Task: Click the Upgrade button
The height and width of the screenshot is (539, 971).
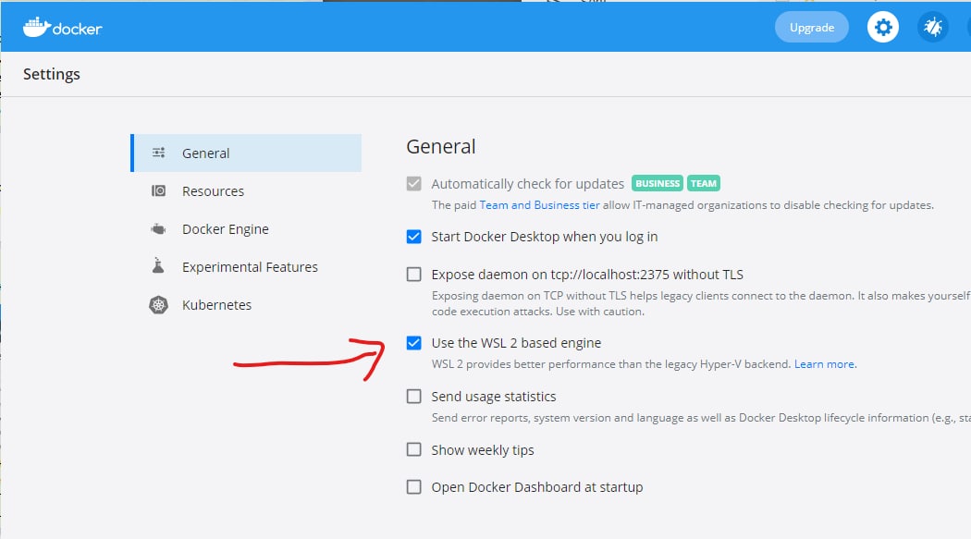Action: click(811, 27)
